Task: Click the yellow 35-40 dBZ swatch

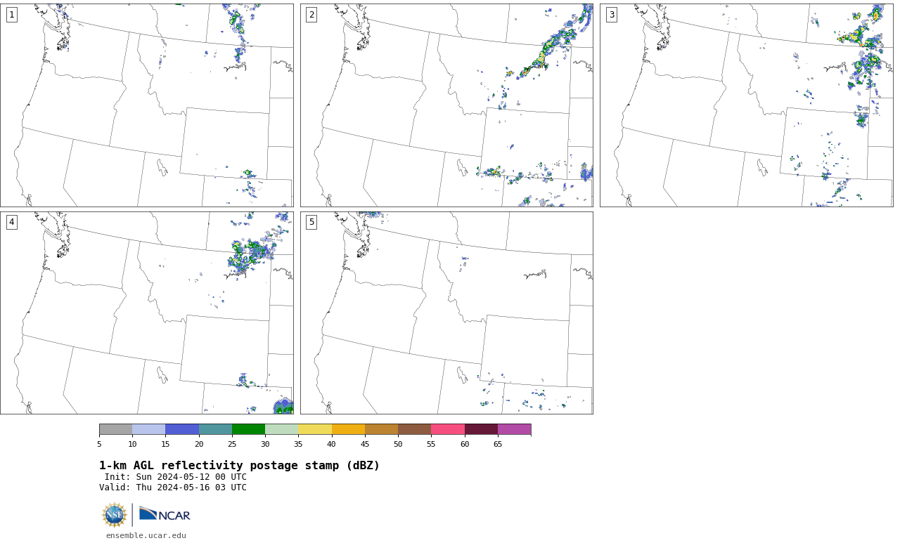Action: [x=315, y=429]
